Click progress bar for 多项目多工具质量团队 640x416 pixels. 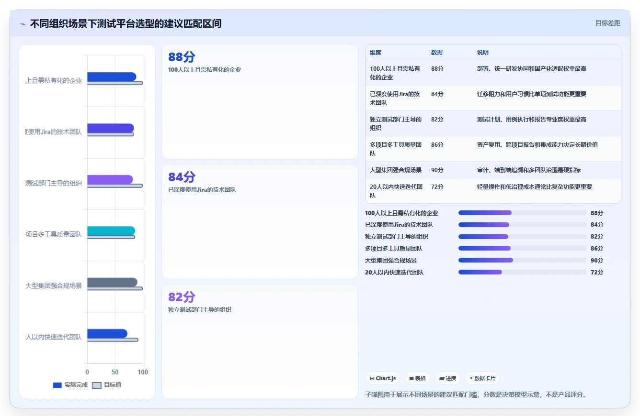[x=523, y=249]
